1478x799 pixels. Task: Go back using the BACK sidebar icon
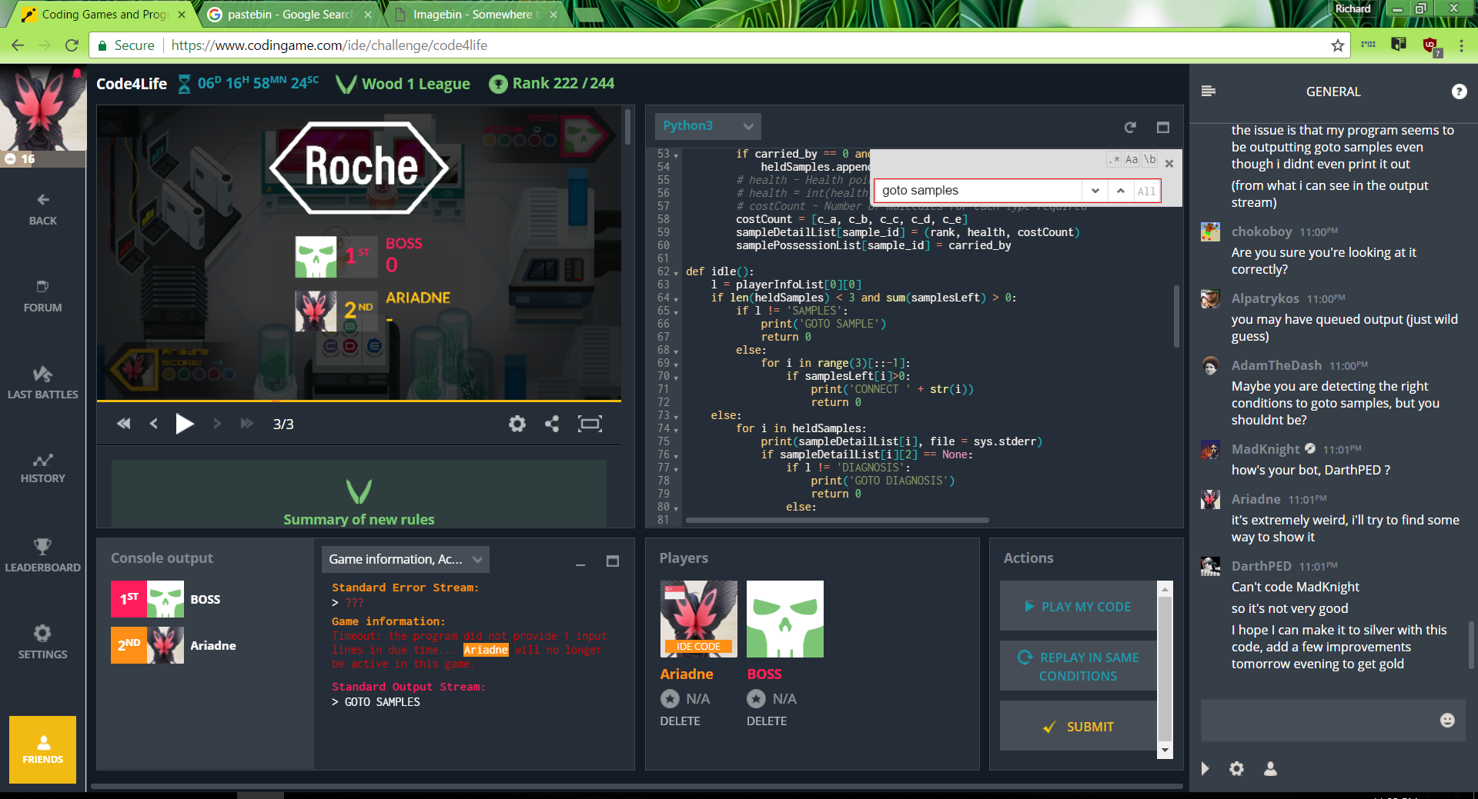coord(43,209)
